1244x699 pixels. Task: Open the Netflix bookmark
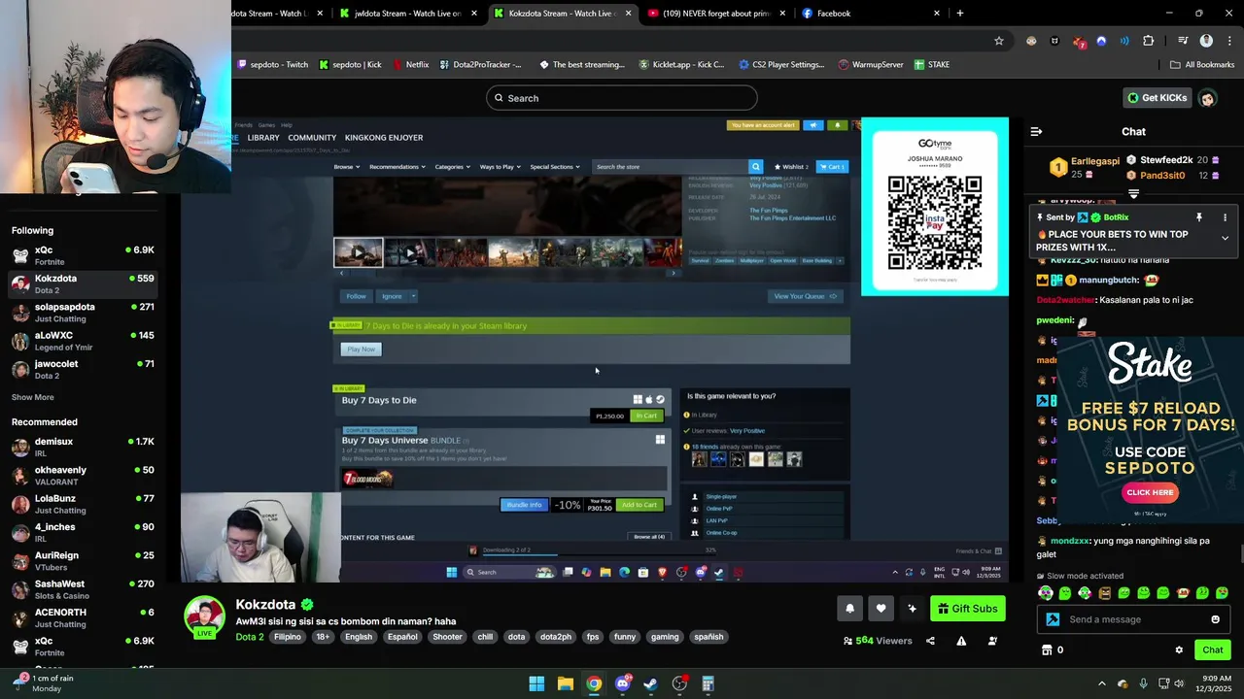[x=411, y=65]
